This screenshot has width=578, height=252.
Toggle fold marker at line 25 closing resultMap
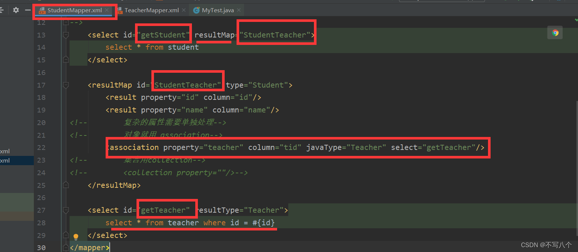[x=66, y=185]
